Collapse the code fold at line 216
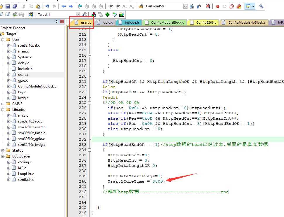The width and height of the screenshot is (284, 217). pyautogui.click(x=90, y=55)
